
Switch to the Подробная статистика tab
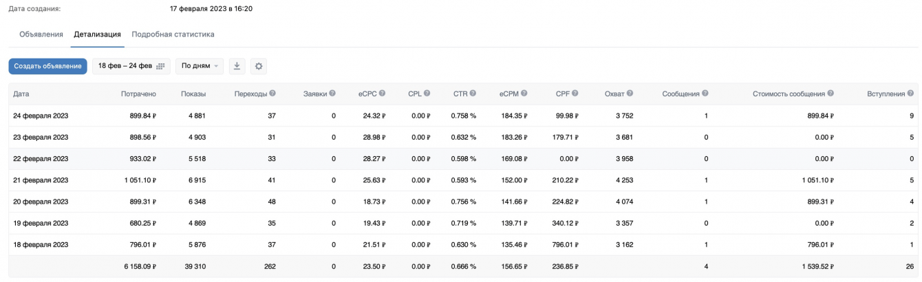(173, 34)
